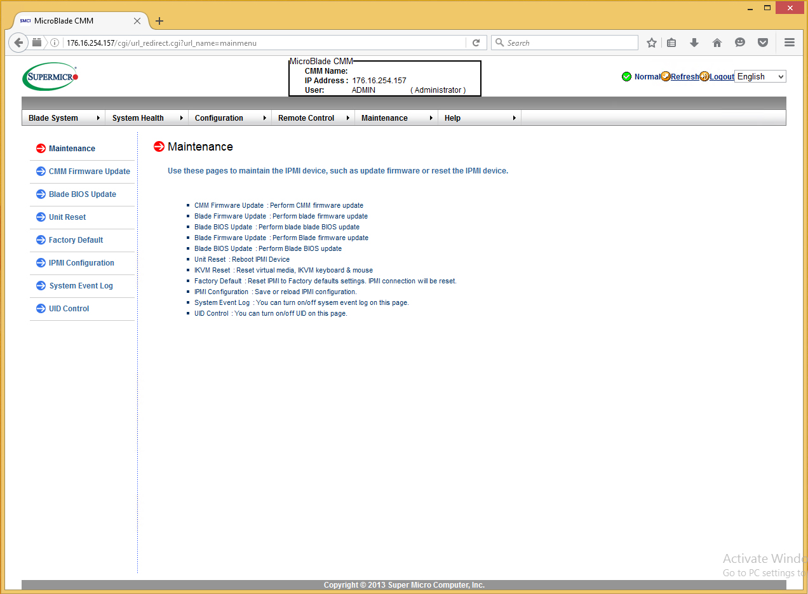Click the Normal status text
Image resolution: width=808 pixels, height=594 pixels.
tap(647, 77)
